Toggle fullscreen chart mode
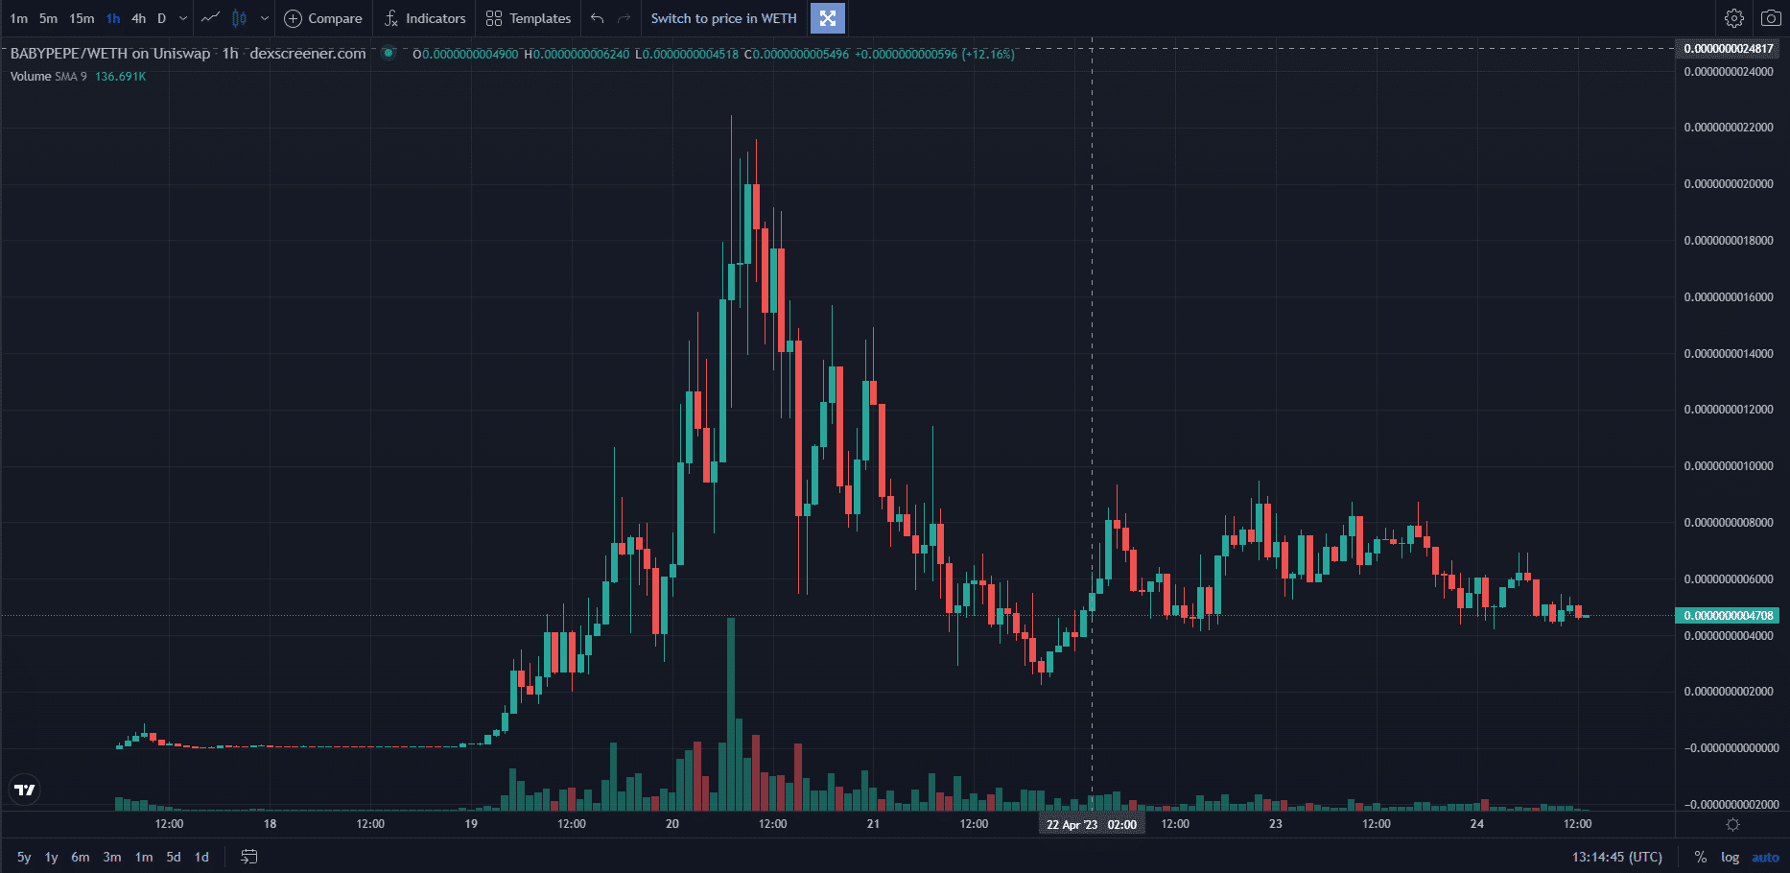 (x=828, y=18)
